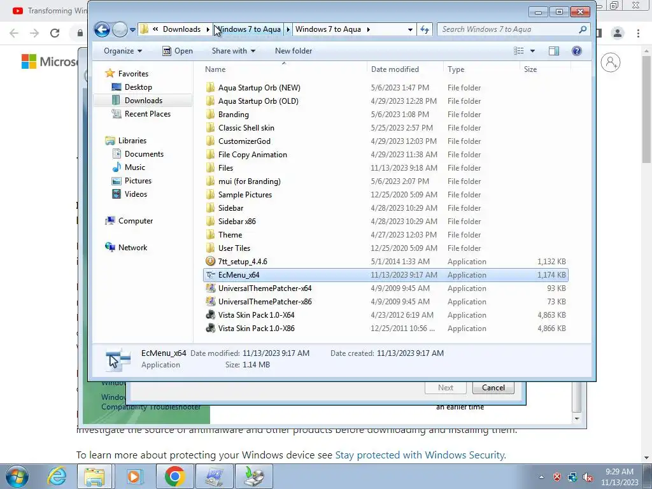Open the Share with menu
The image size is (652, 489).
click(x=233, y=51)
